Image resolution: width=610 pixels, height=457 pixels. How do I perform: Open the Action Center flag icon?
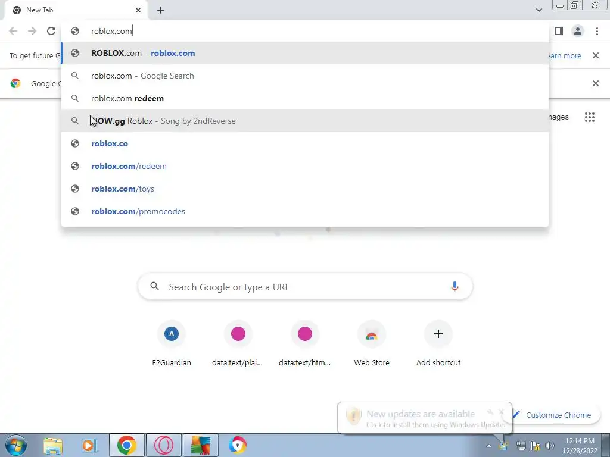pos(536,446)
